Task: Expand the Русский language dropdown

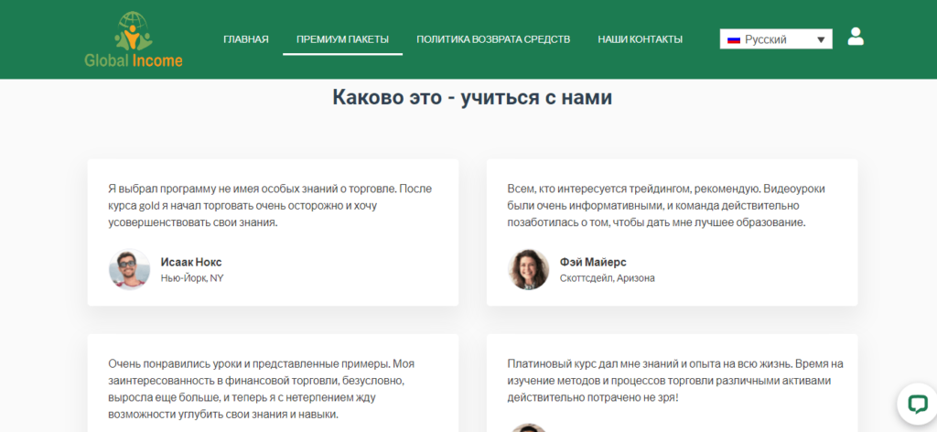Action: pyautogui.click(x=776, y=39)
